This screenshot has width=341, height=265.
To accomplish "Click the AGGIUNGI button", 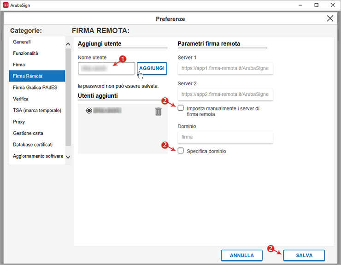I will point(152,68).
